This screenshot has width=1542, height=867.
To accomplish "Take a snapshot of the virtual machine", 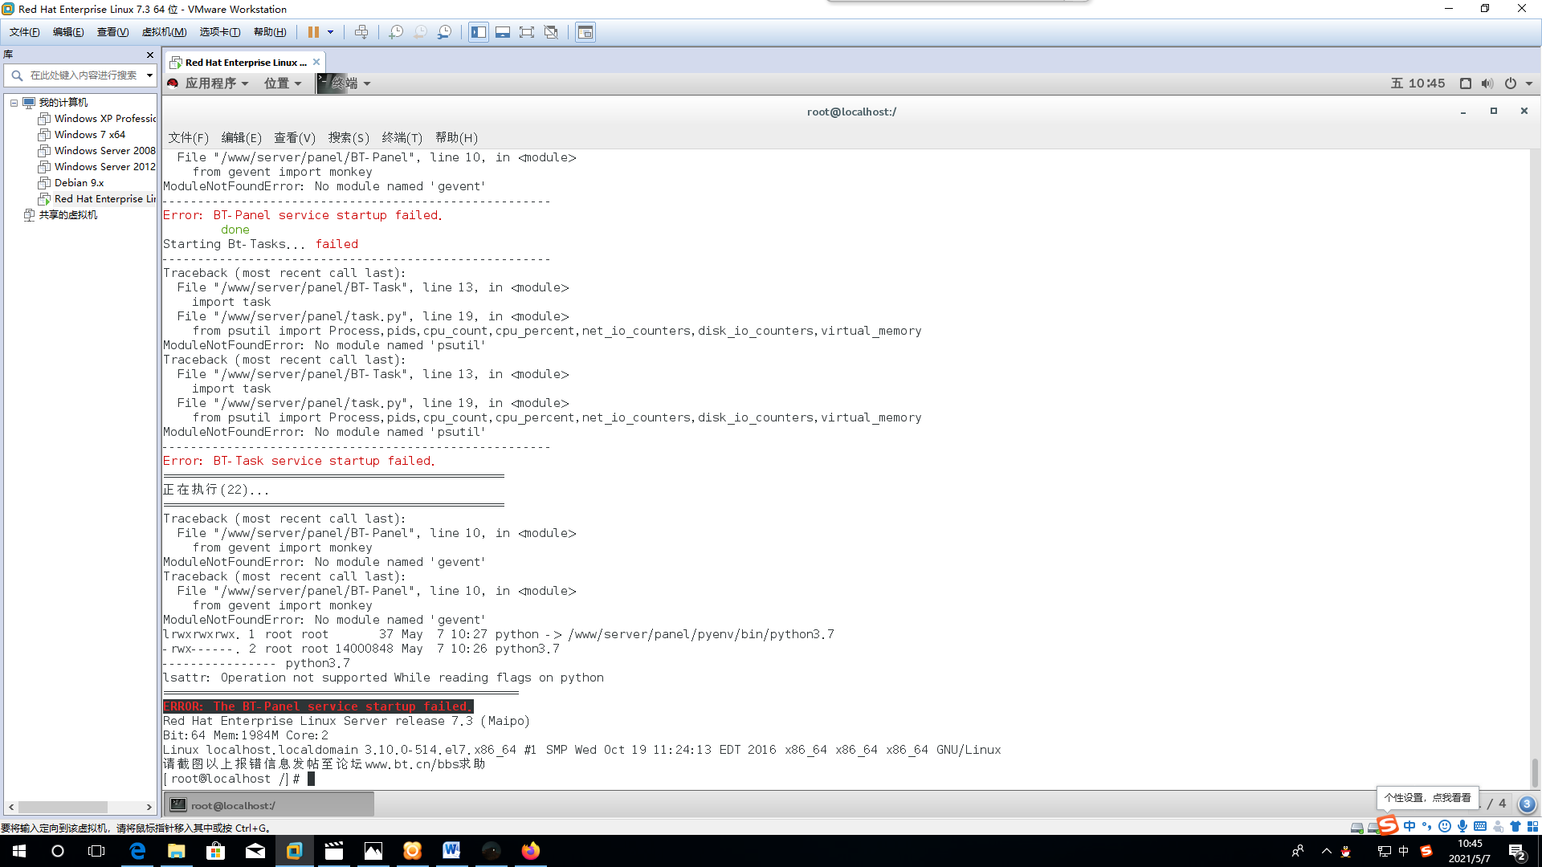I will [396, 32].
